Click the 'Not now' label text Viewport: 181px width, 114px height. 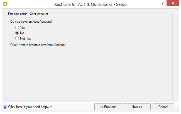[x=26, y=38]
